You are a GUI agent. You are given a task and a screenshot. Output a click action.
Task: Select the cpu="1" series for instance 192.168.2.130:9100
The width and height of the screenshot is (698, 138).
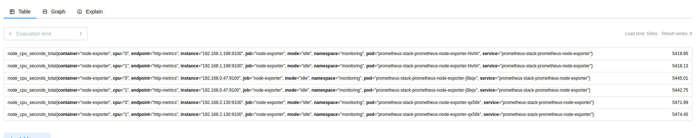[348, 114]
